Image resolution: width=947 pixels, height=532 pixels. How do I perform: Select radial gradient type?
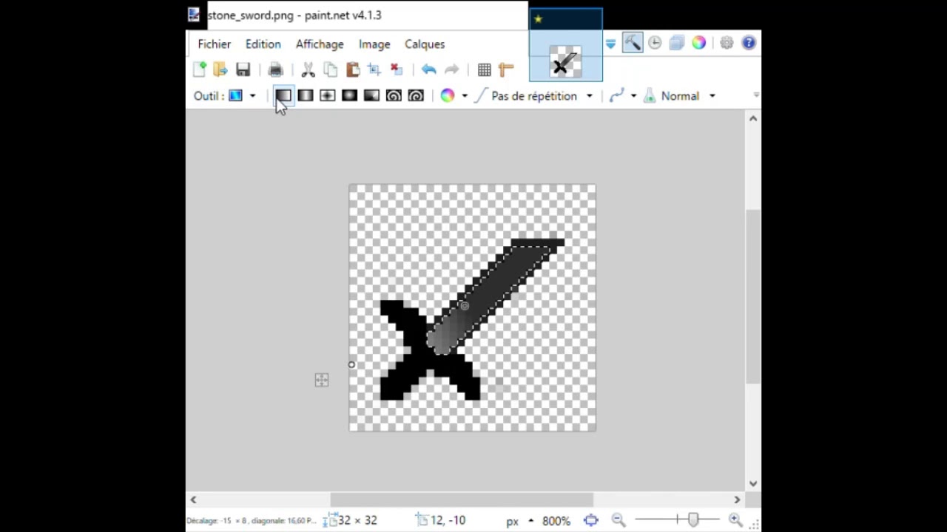(x=350, y=95)
